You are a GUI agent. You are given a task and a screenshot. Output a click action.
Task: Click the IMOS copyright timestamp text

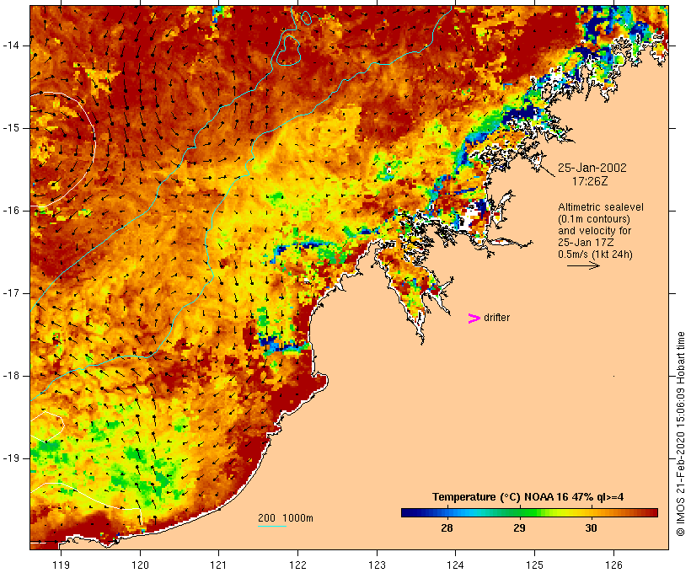tap(680, 434)
